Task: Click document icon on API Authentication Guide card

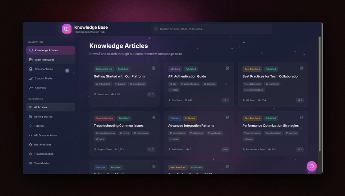Action: coord(227,68)
